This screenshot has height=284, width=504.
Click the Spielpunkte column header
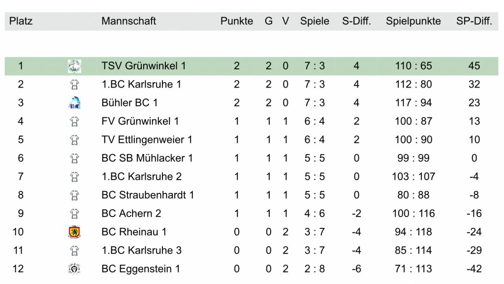click(413, 21)
